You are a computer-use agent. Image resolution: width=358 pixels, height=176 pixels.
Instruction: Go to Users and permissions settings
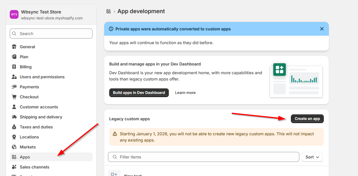tap(42, 77)
